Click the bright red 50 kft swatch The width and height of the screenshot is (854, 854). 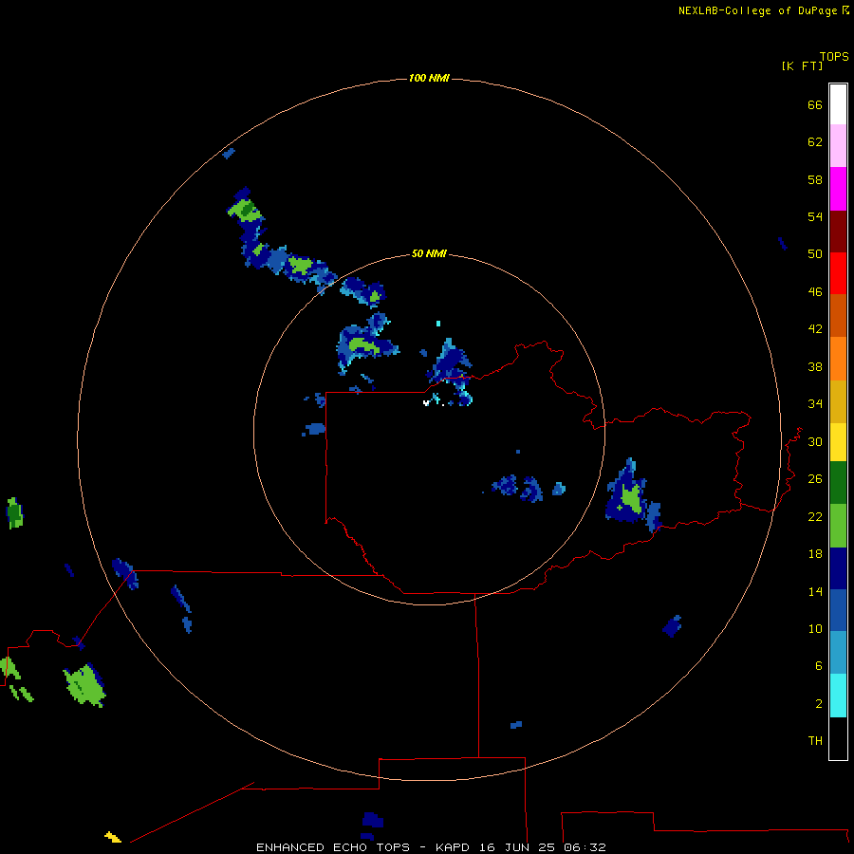click(x=838, y=273)
